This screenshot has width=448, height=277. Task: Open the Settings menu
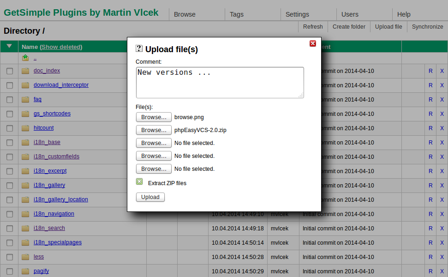click(x=297, y=14)
